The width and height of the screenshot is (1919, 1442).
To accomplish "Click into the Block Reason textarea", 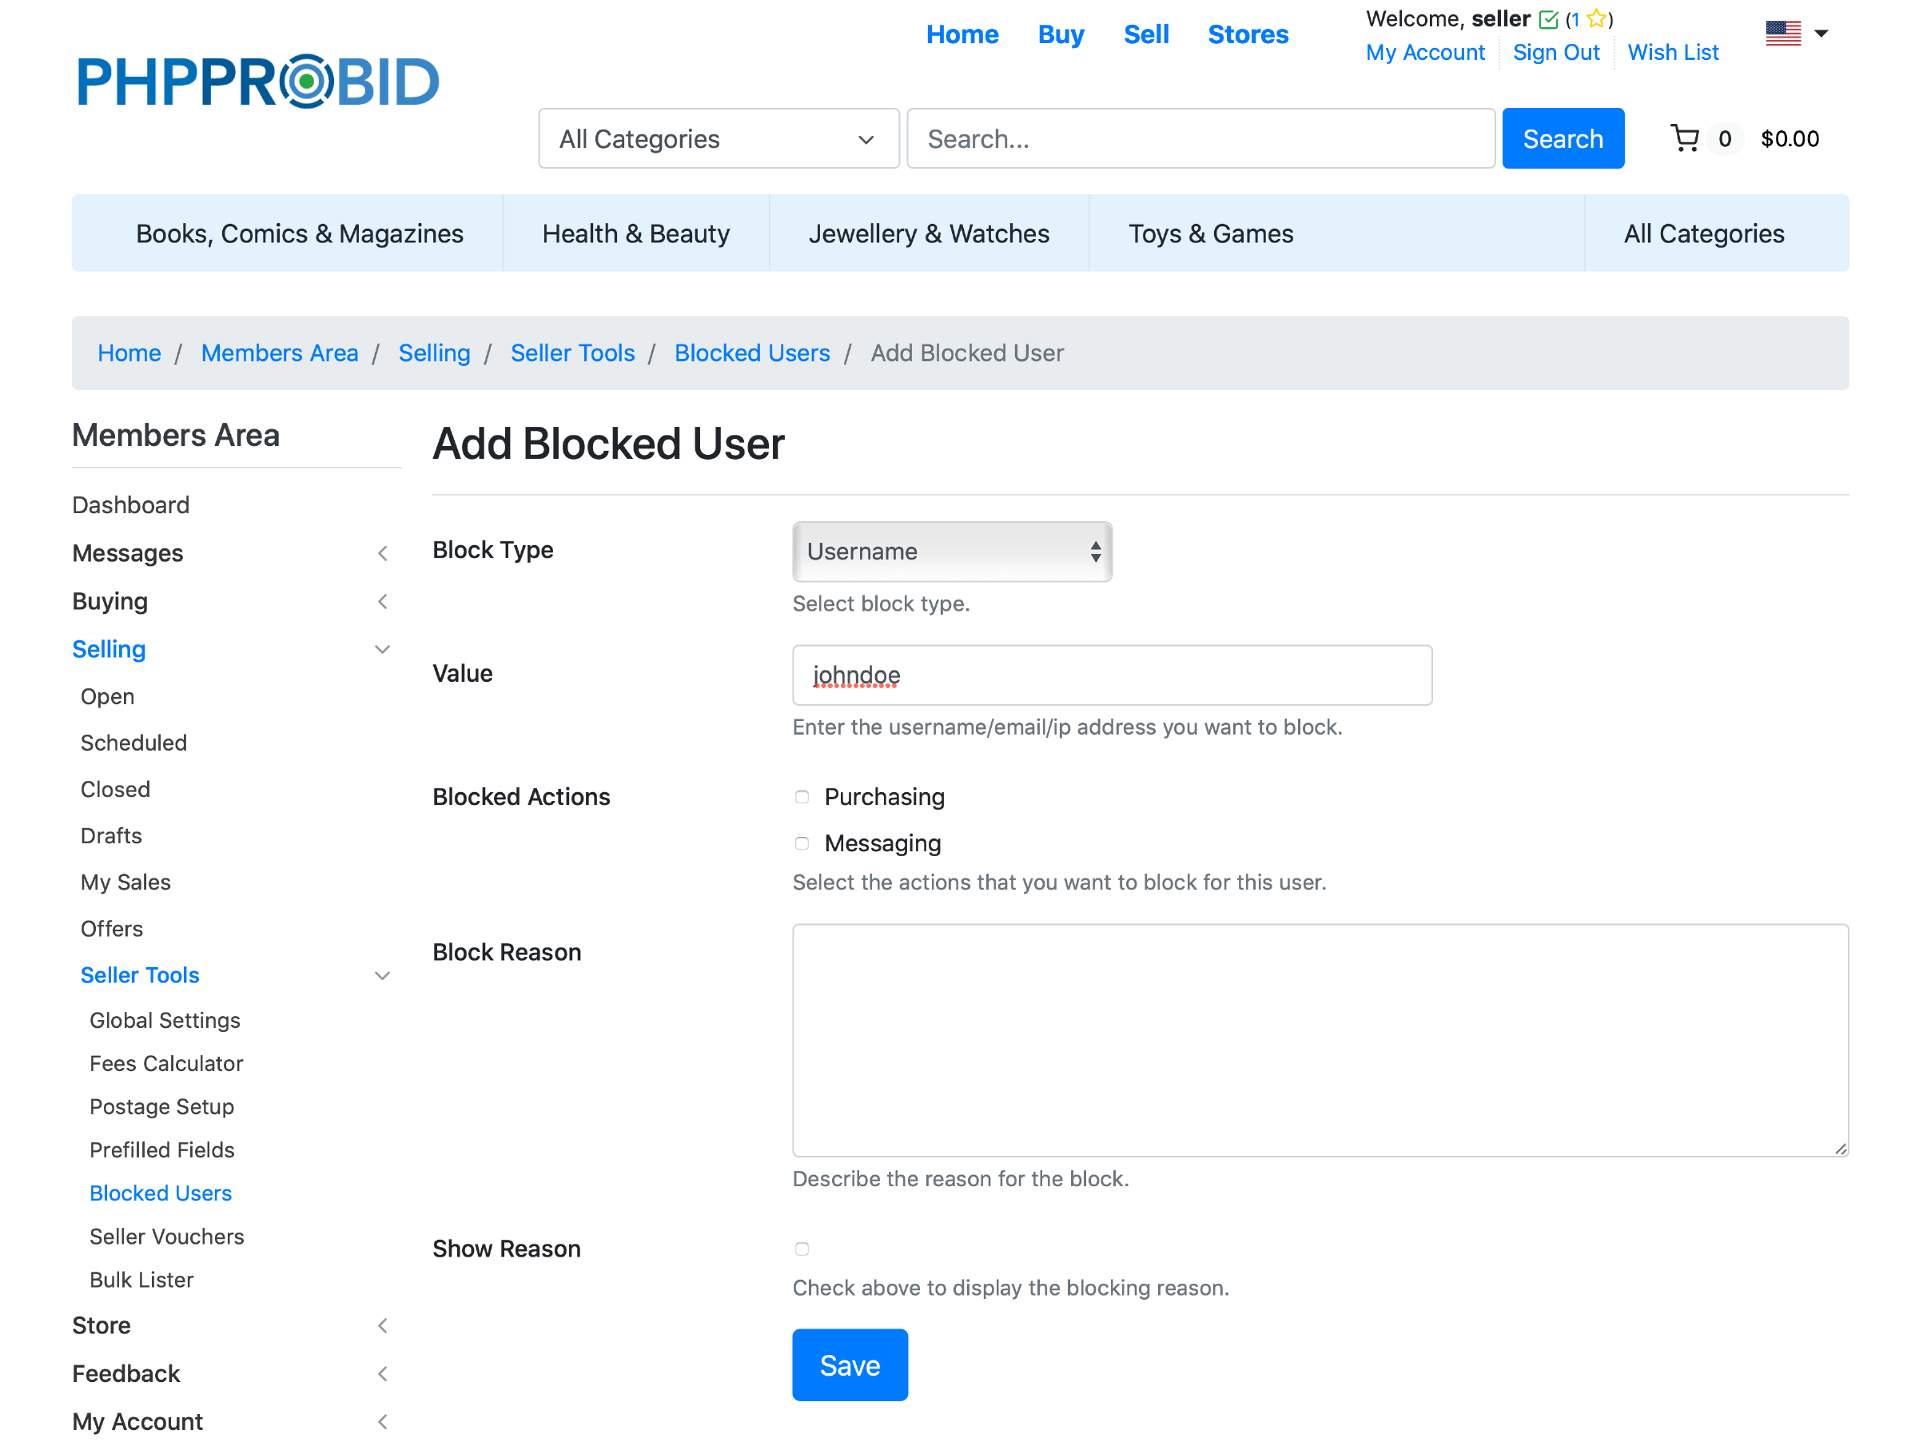I will [x=1320, y=1039].
